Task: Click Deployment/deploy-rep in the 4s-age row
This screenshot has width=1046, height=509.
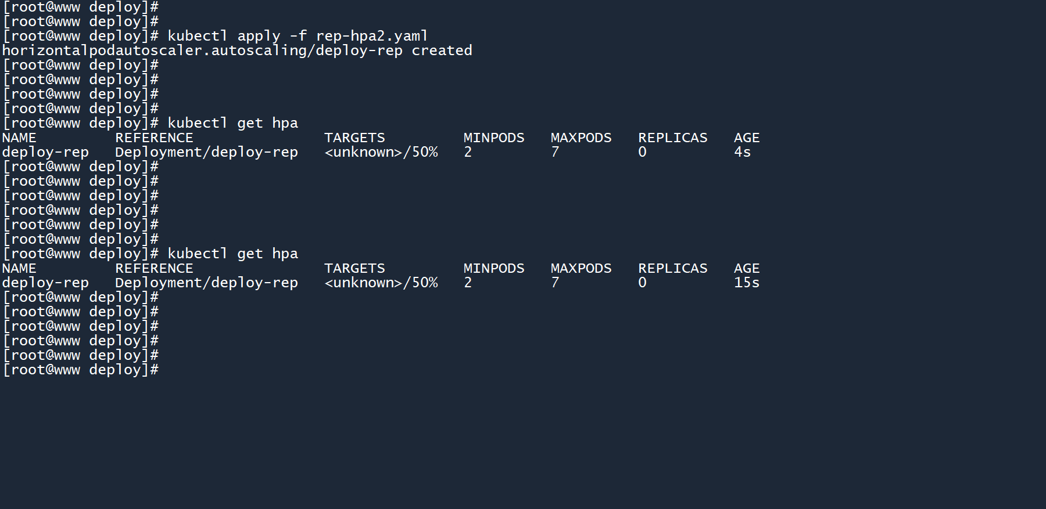Action: click(x=206, y=152)
